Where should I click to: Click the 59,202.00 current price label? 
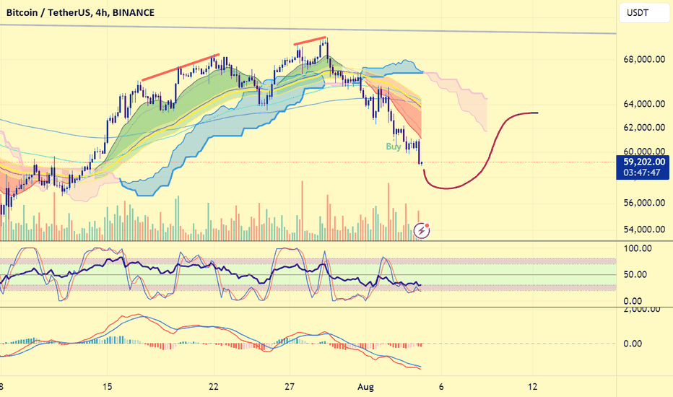[x=644, y=162]
